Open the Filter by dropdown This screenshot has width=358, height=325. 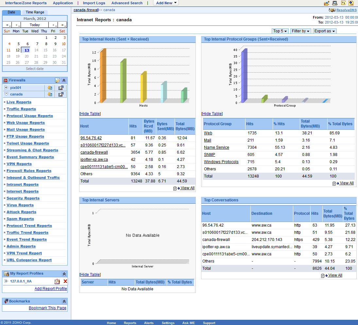click(300, 31)
